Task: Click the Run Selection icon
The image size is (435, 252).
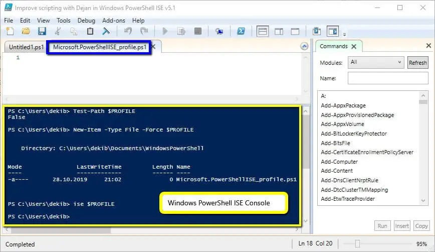Action: [x=181, y=31]
